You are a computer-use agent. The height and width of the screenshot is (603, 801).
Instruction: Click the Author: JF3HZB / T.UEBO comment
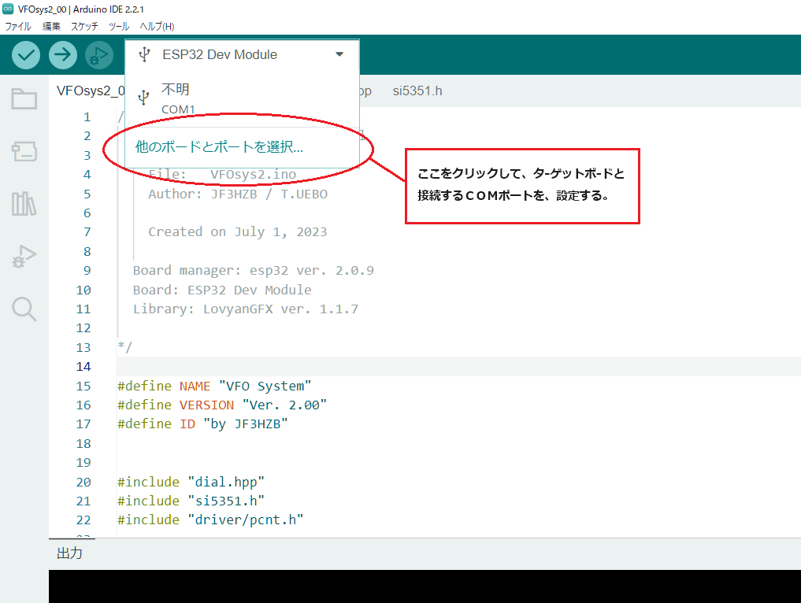238,194
